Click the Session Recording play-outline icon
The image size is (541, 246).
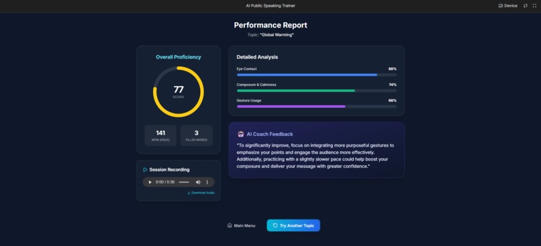[145, 169]
